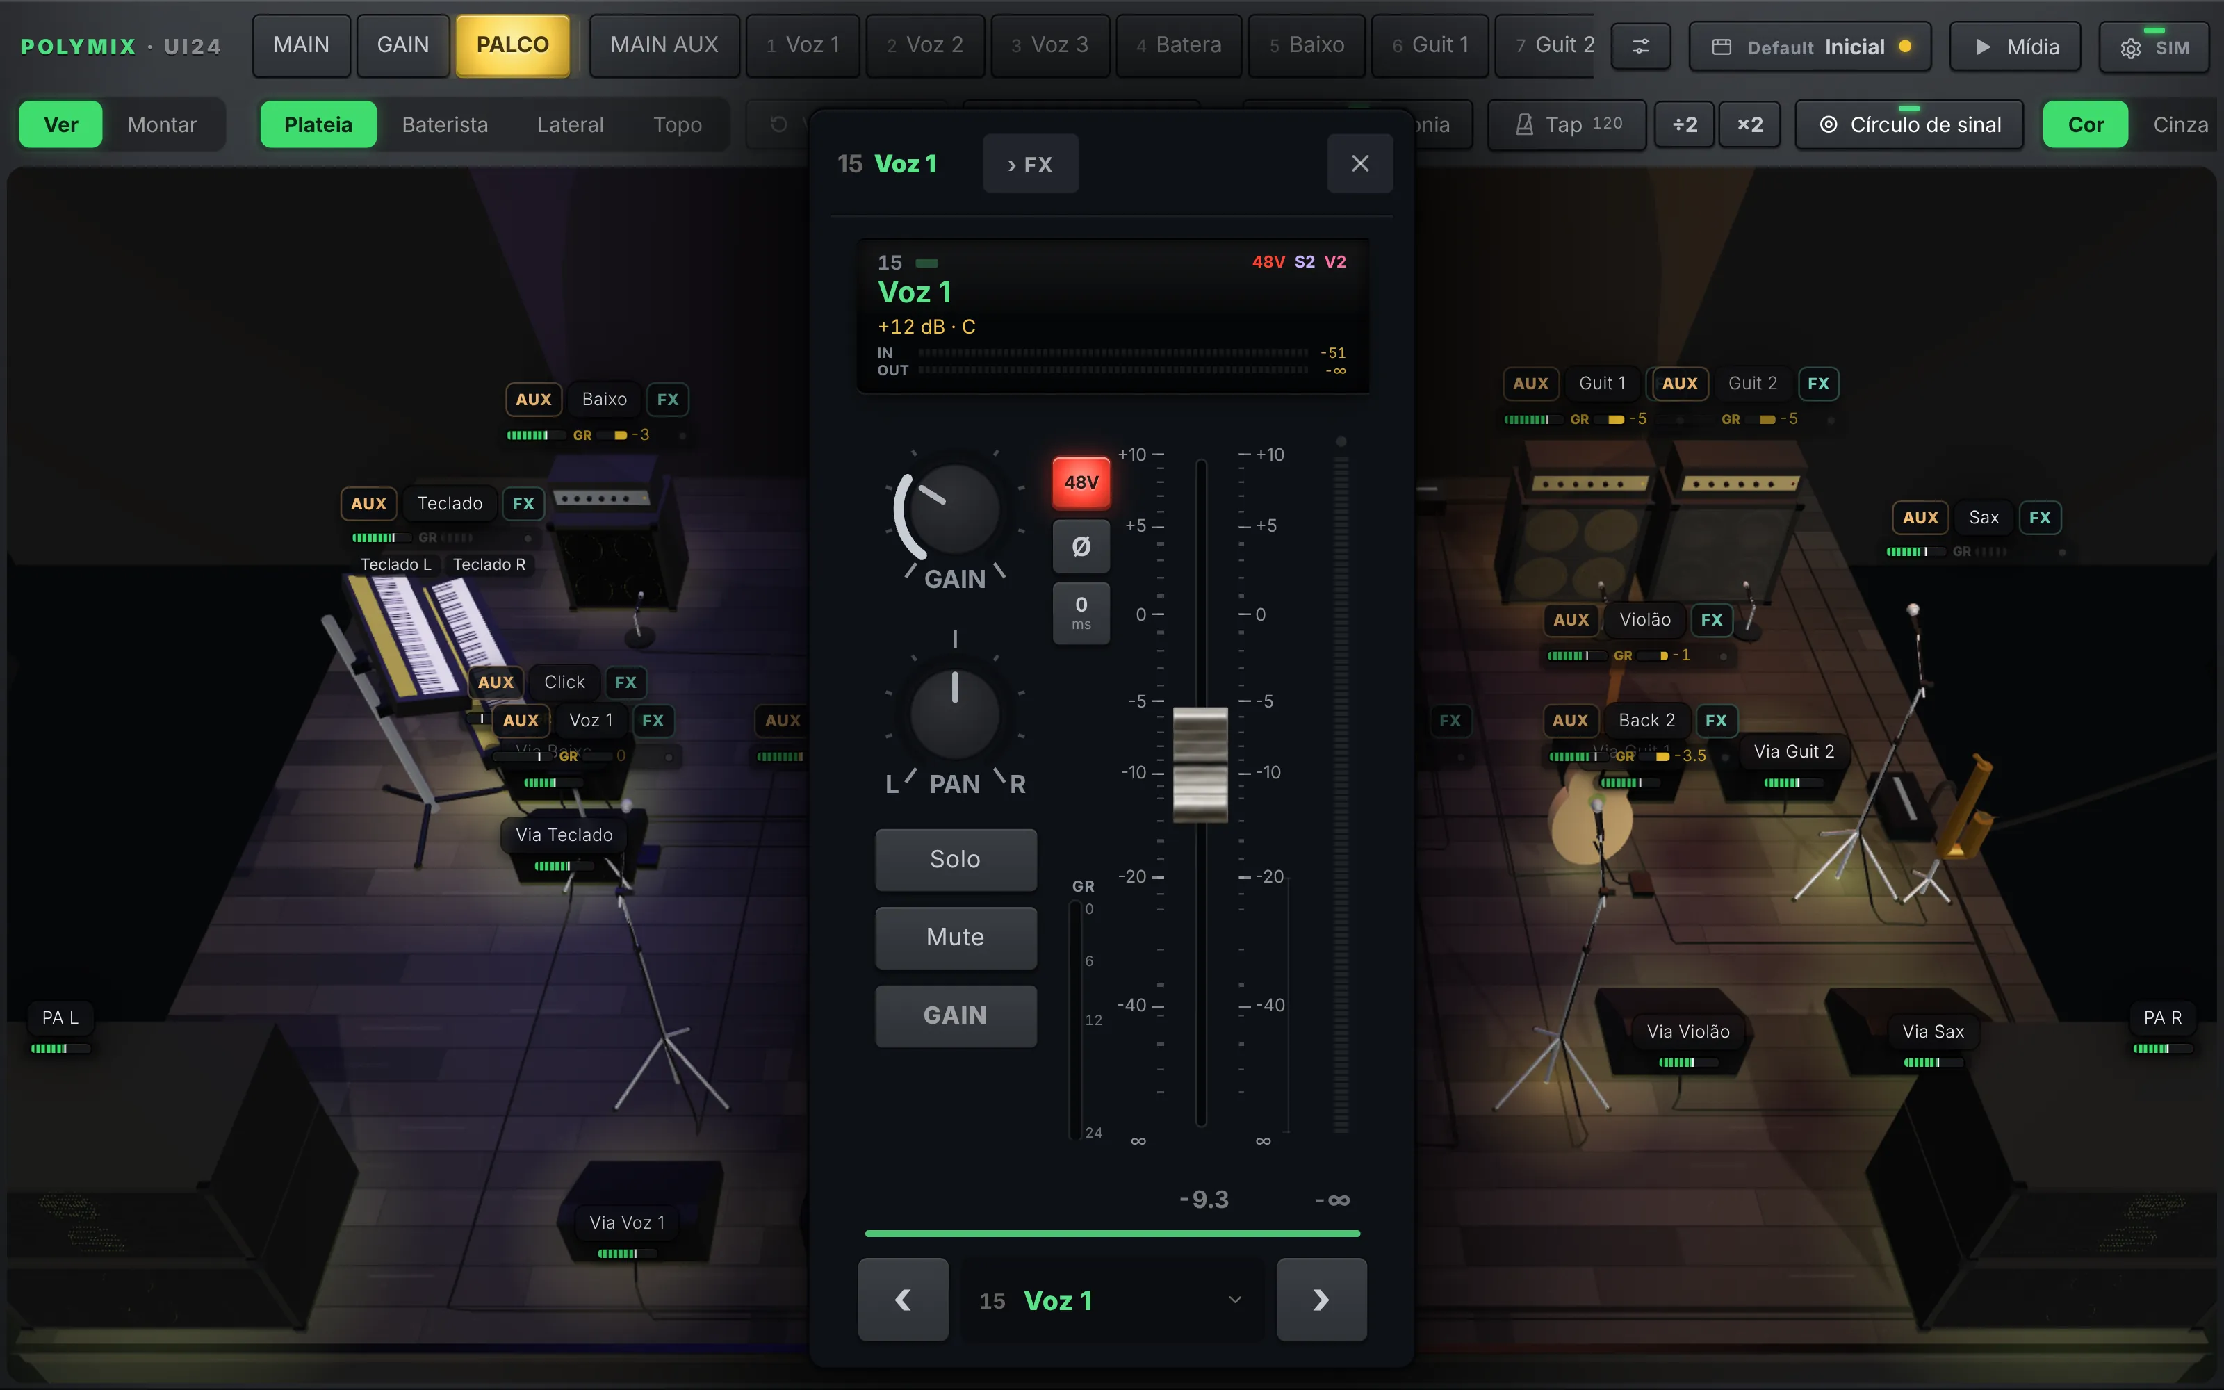Toggle Círculo de sinal display
This screenshot has height=1390, width=2224.
coord(1910,124)
